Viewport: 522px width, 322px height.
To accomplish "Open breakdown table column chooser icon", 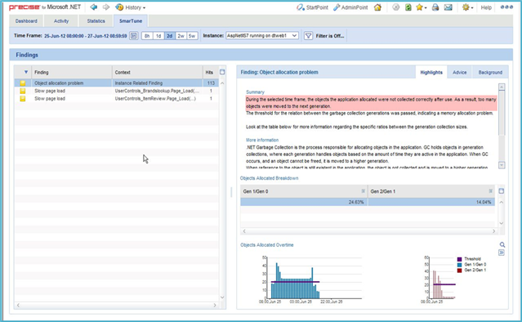I will pos(502,191).
